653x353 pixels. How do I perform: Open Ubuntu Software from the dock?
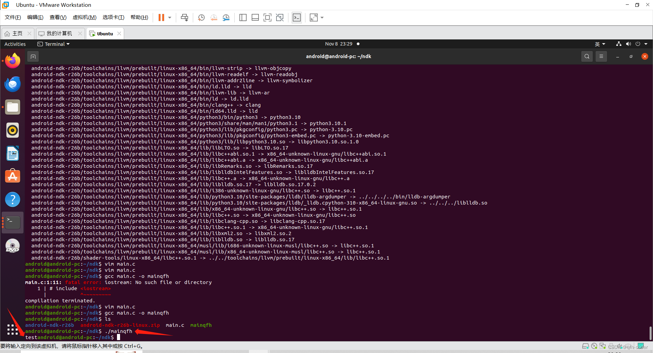click(x=13, y=176)
